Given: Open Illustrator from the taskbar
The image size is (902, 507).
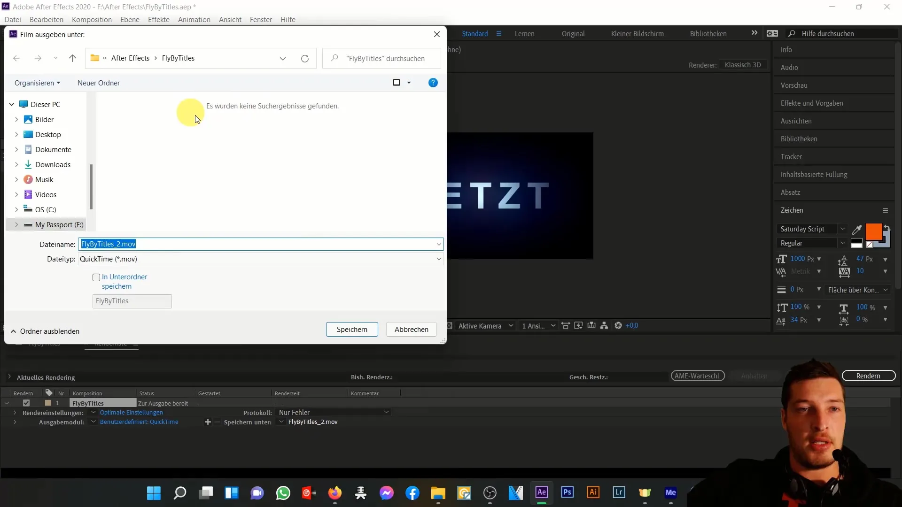Looking at the screenshot, I should (593, 492).
